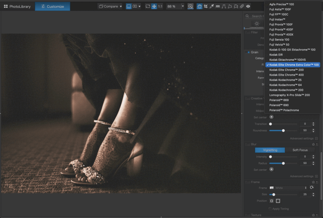This screenshot has width=323, height=218.
Task: Select the Soft Focus button
Action: click(300, 150)
